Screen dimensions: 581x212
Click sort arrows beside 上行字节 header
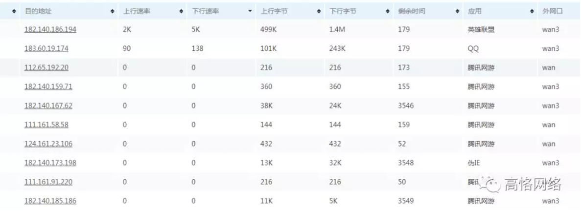point(319,11)
